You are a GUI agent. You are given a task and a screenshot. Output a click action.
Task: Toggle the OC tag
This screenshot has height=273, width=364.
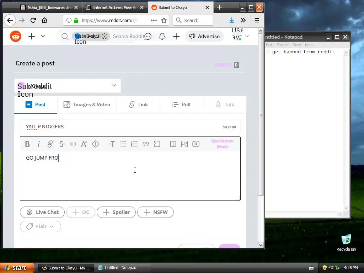81,212
